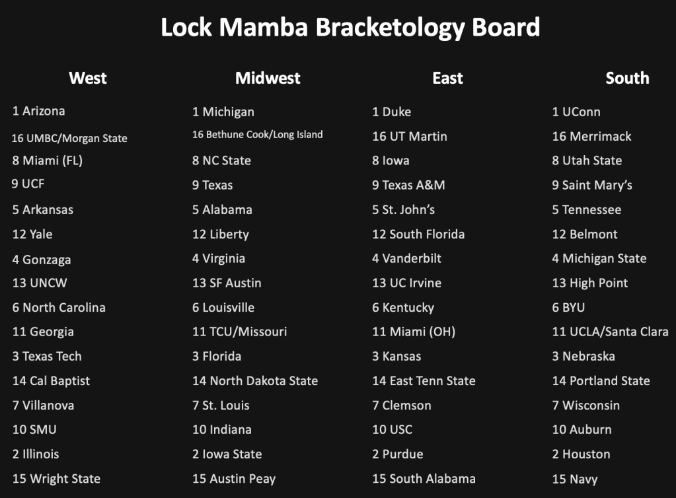Click the 1 Arizona entry
Image resolution: width=676 pixels, height=498 pixels.
click(39, 111)
